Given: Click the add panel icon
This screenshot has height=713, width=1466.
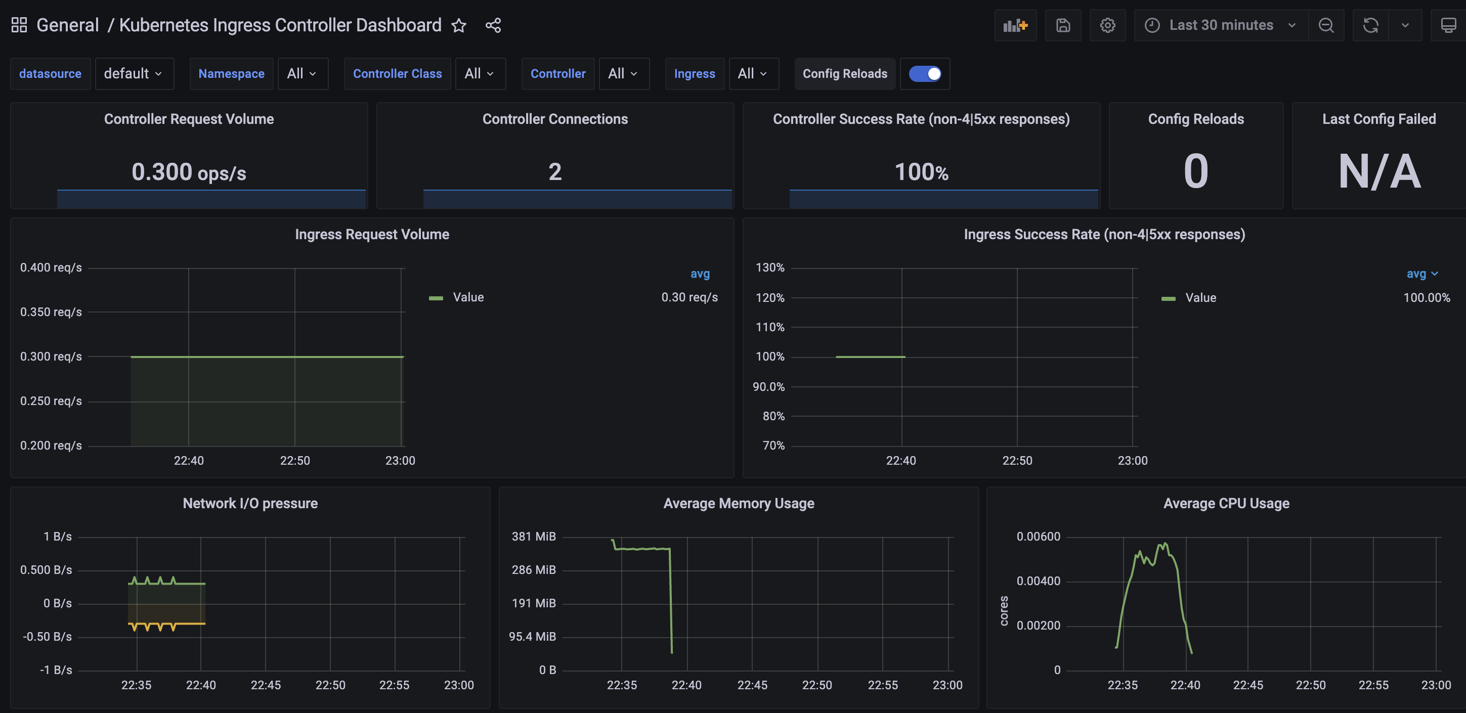Looking at the screenshot, I should (x=1015, y=26).
